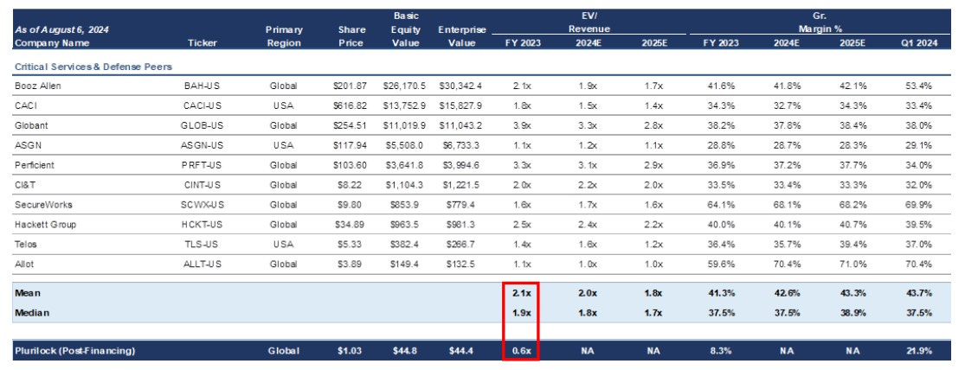The width and height of the screenshot is (965, 370).
Task: Select Telos equity value $382.4
Action: point(403,244)
